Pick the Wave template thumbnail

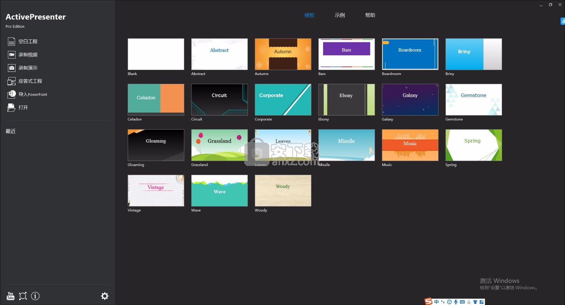219,191
